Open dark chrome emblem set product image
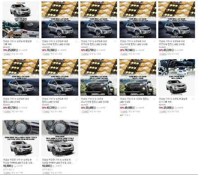This screenshot has width=198, height=175. pyautogui.click(x=177, y=78)
